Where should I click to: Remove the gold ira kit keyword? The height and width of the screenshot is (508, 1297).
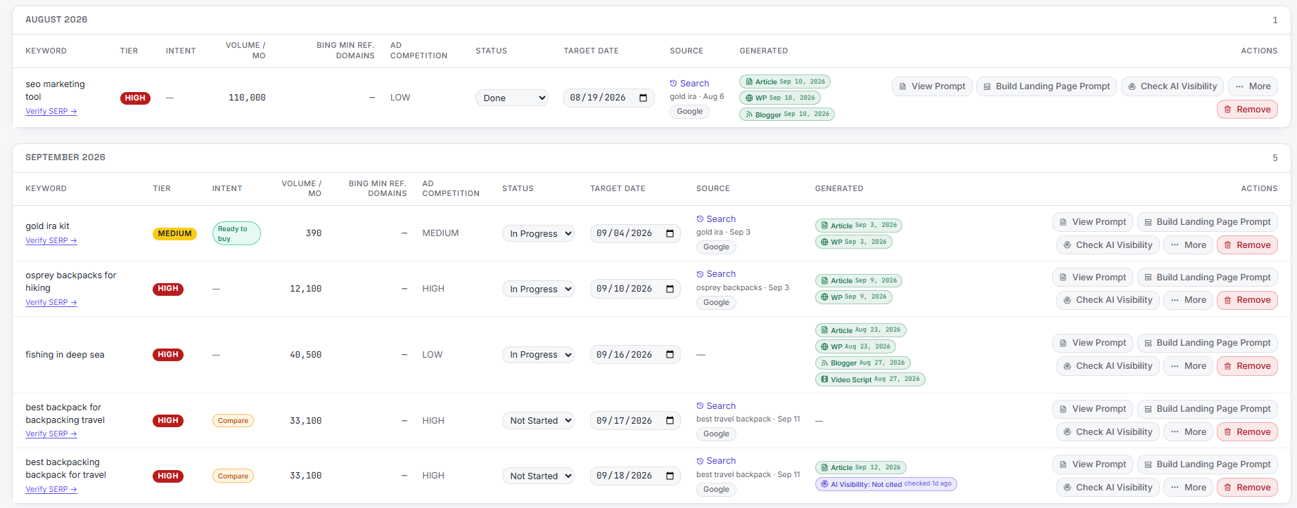coord(1247,245)
